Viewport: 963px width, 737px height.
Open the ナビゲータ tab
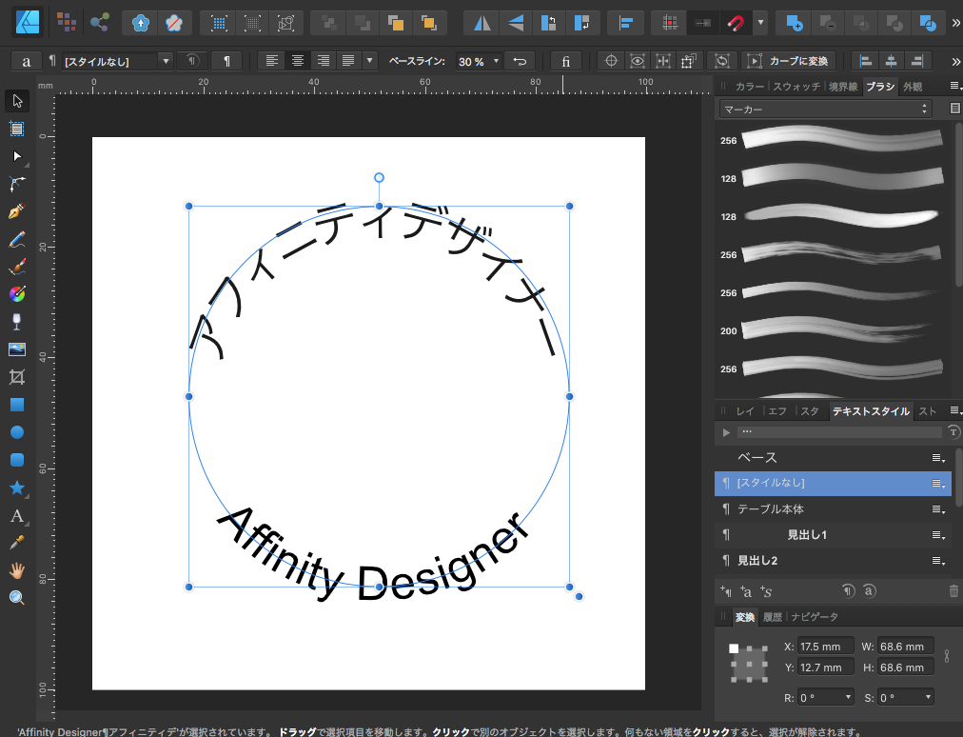pos(815,617)
